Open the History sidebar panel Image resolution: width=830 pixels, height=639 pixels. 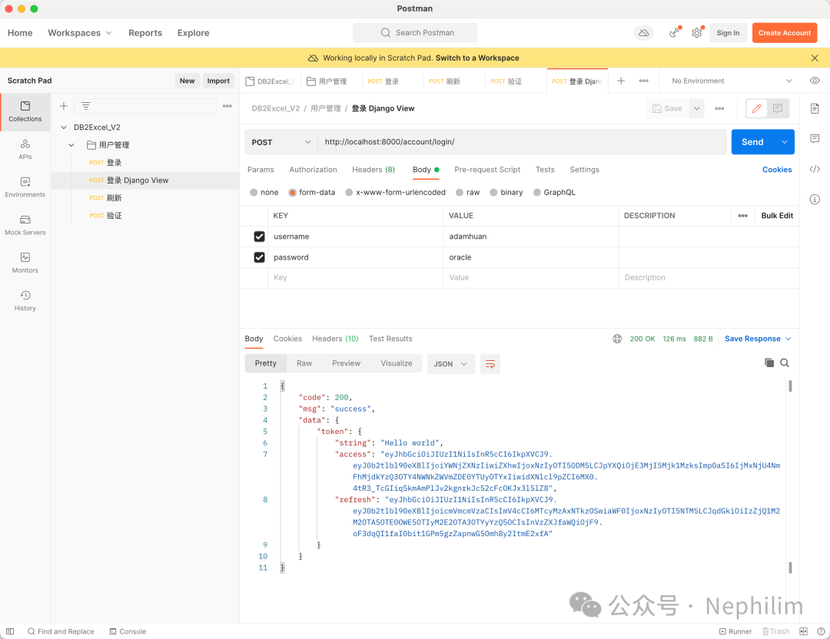coord(25,300)
